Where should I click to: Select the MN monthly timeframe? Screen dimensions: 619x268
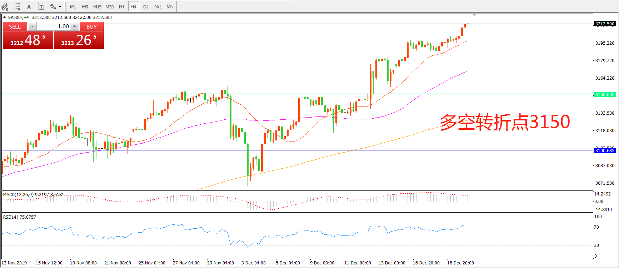pos(170,6)
